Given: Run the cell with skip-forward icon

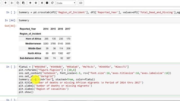Looking at the screenshot, I should tap(42, 3).
